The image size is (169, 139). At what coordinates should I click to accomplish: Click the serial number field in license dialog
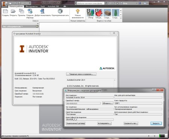click(83, 103)
